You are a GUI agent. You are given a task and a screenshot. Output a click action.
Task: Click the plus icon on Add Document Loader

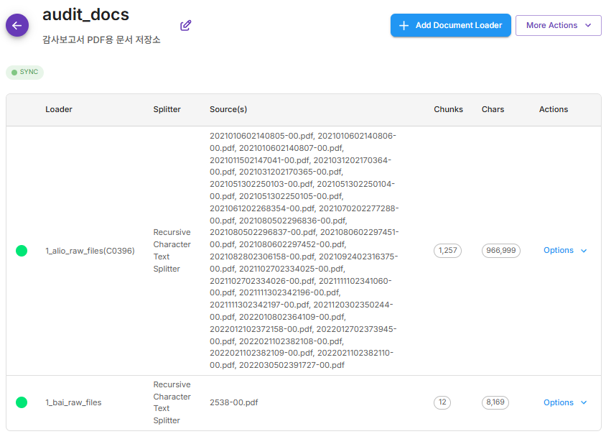[404, 25]
